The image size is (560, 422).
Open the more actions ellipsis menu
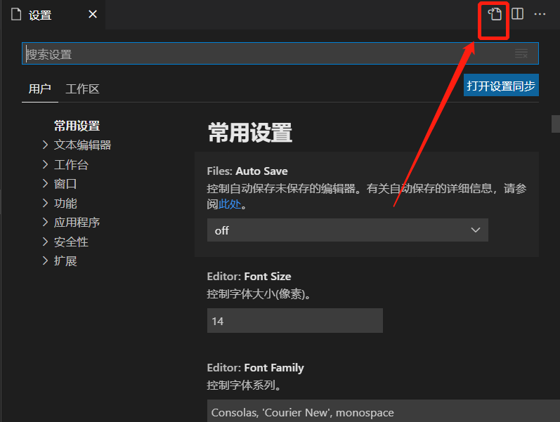click(540, 14)
